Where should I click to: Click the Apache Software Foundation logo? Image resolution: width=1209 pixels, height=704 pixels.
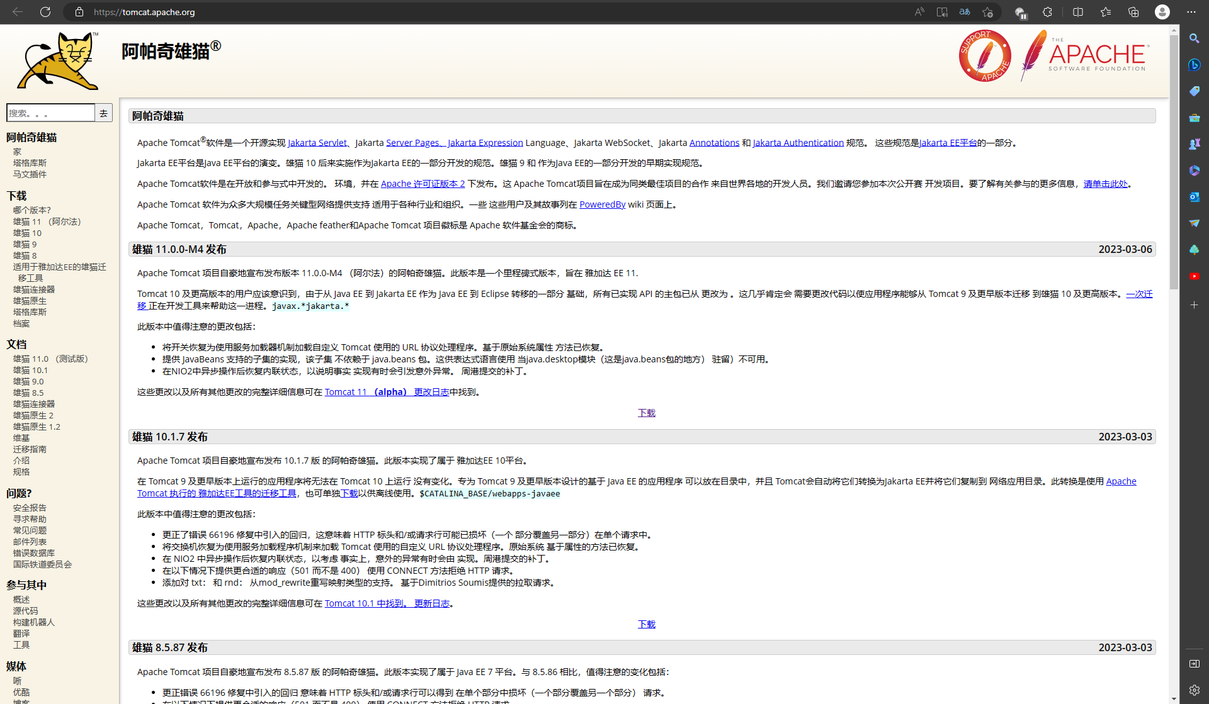pos(1084,55)
